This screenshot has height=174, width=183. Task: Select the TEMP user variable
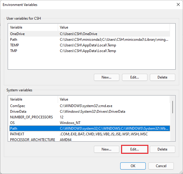click(x=90, y=45)
